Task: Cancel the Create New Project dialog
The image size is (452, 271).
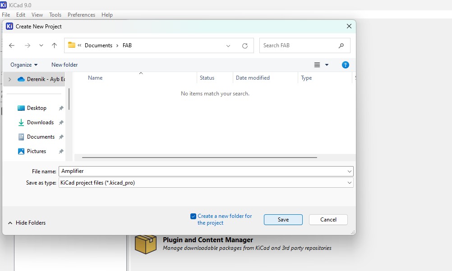Action: click(328, 220)
